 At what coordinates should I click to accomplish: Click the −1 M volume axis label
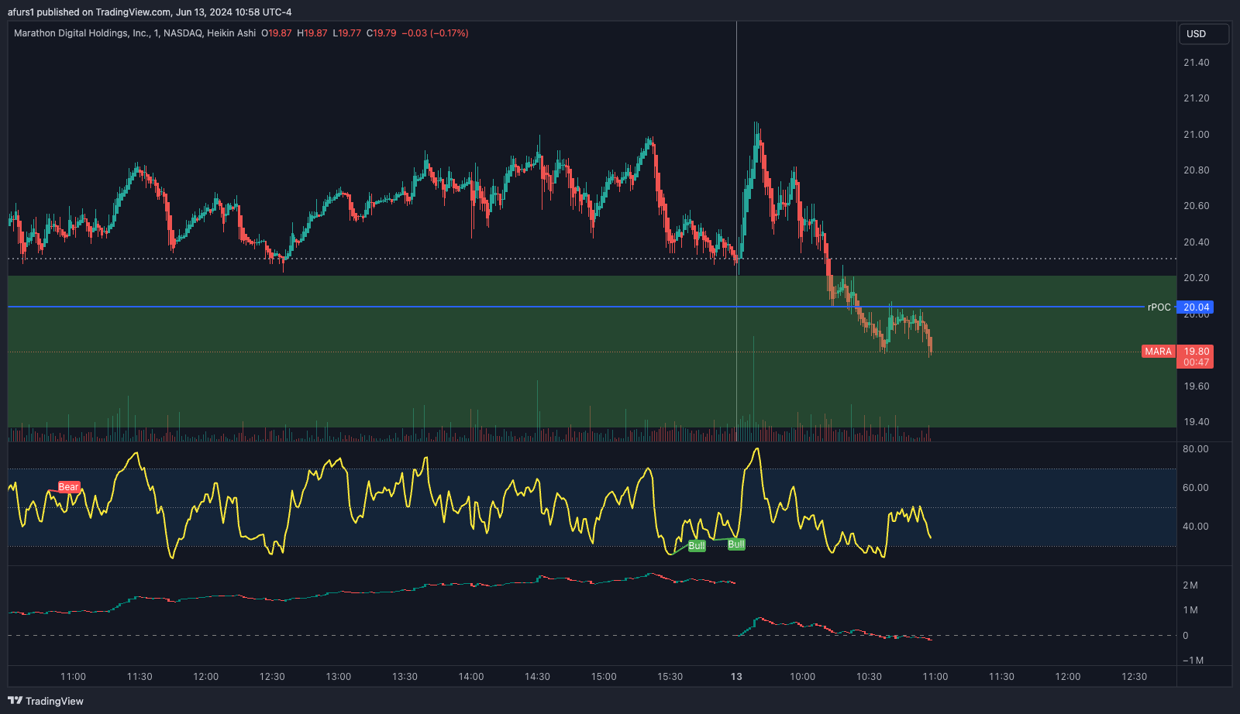coord(1193,661)
